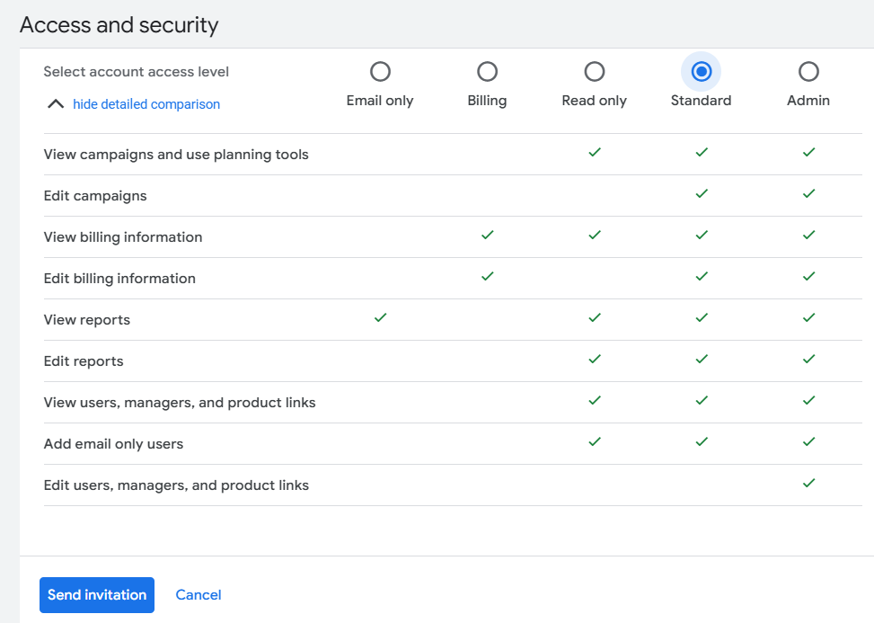Viewport: 874px width, 623px height.
Task: Click the Standard column header label
Action: [x=701, y=101]
